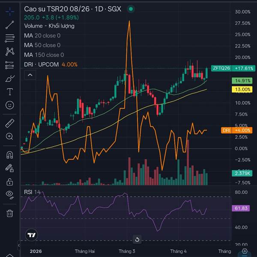The height and width of the screenshot is (257, 257).
Task: Click the Tháng 3 time axis label
Action: [127, 251]
